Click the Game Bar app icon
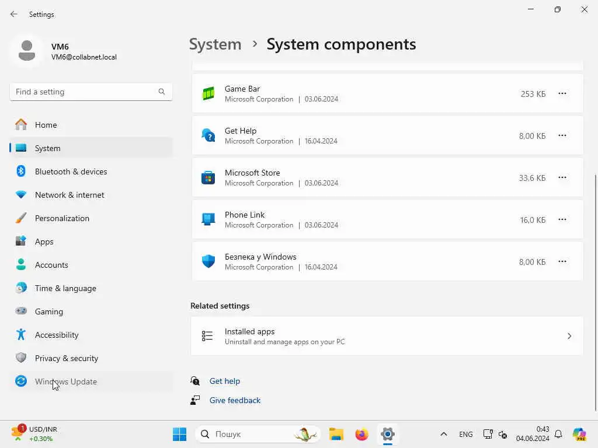This screenshot has width=598, height=448. (208, 93)
